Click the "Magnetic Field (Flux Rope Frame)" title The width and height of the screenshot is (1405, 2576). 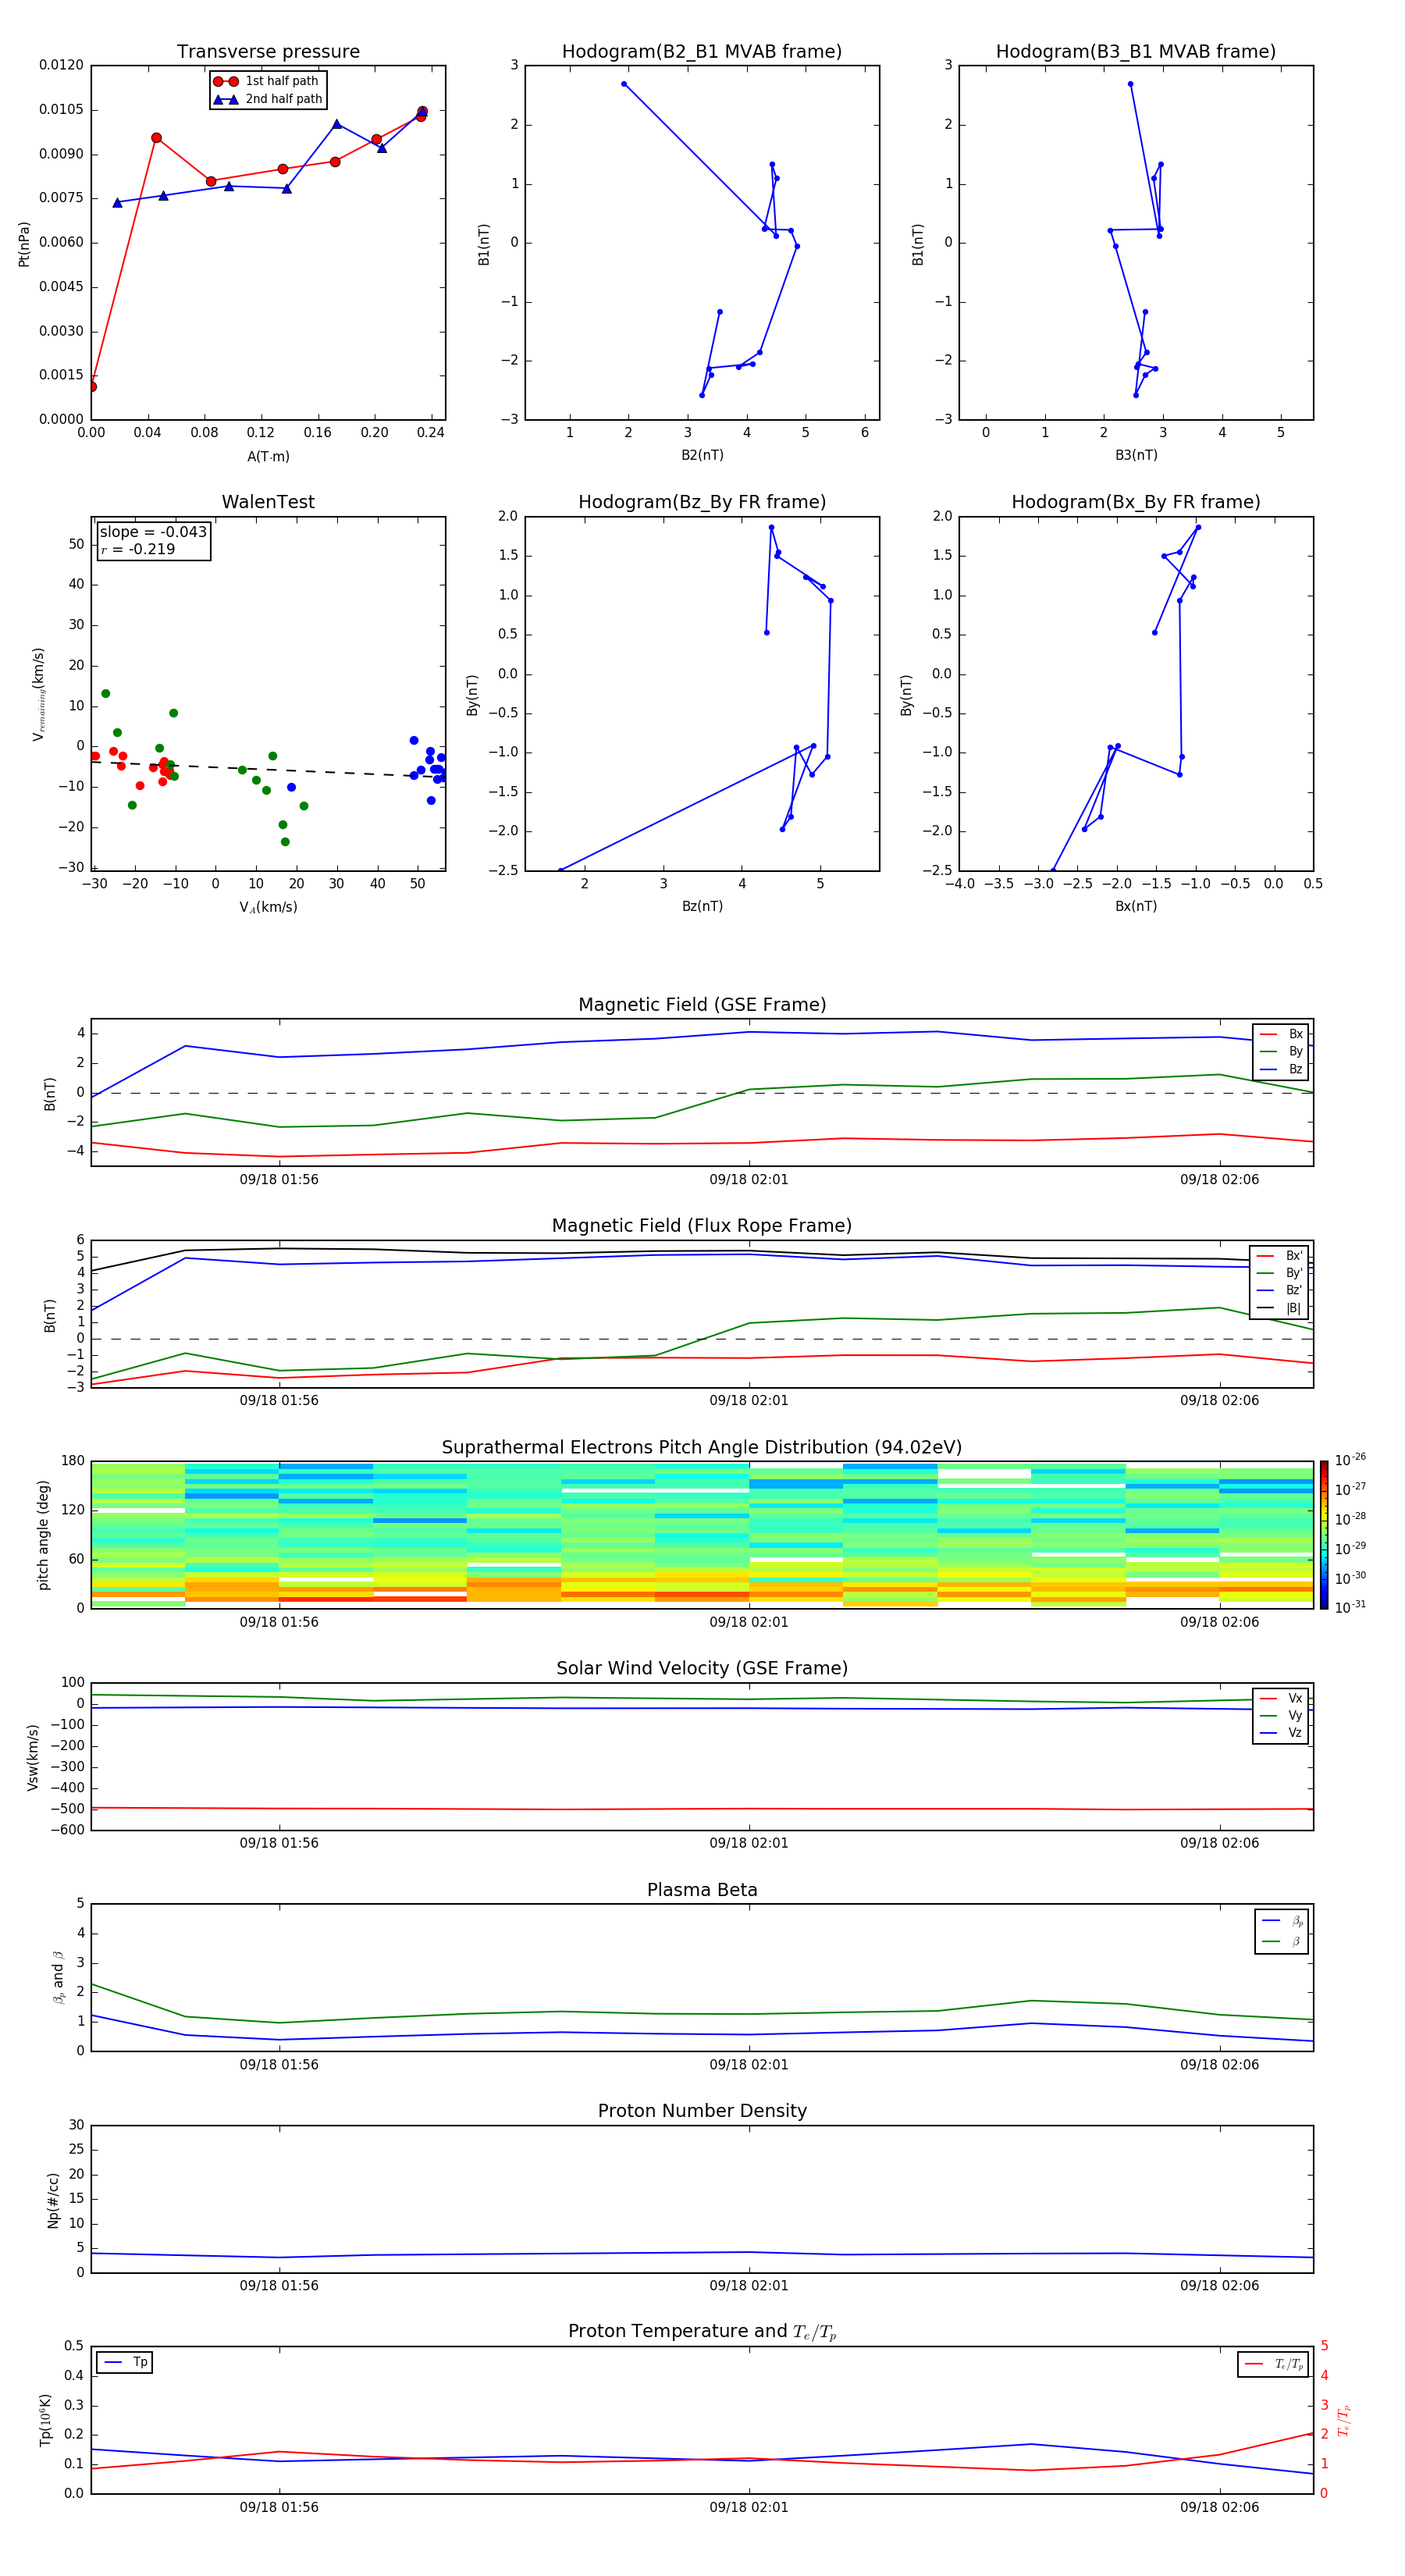(x=702, y=1226)
